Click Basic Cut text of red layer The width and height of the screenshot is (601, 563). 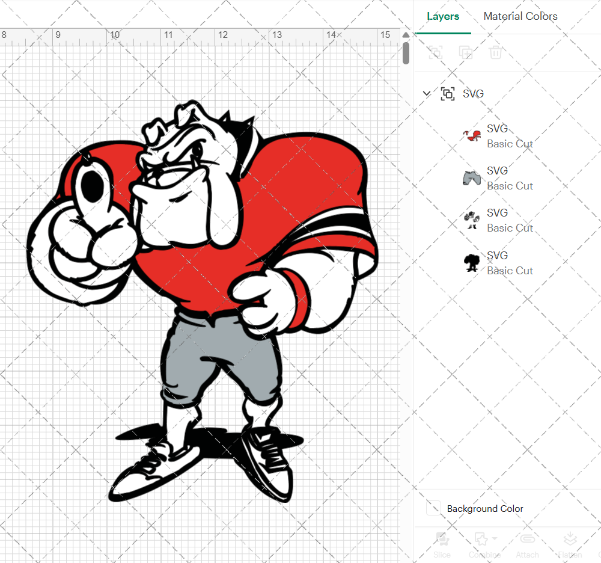click(510, 144)
